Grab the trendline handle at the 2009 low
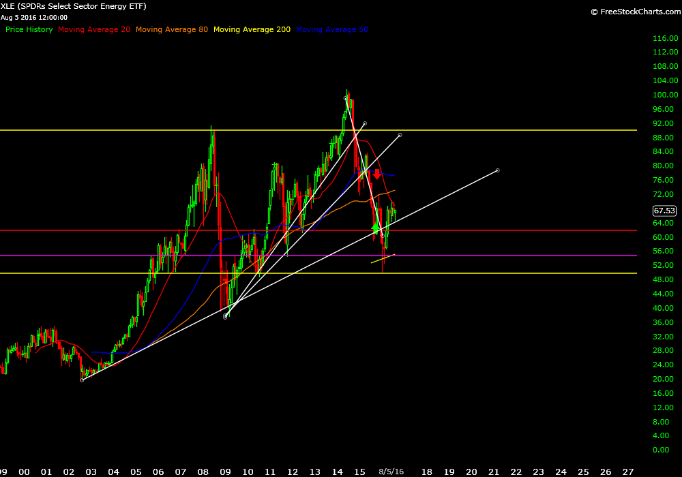The height and width of the screenshot is (477, 682). click(225, 317)
